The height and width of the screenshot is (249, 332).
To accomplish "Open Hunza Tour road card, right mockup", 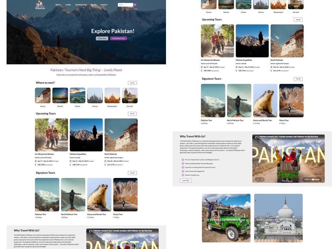I will click(x=291, y=101).
